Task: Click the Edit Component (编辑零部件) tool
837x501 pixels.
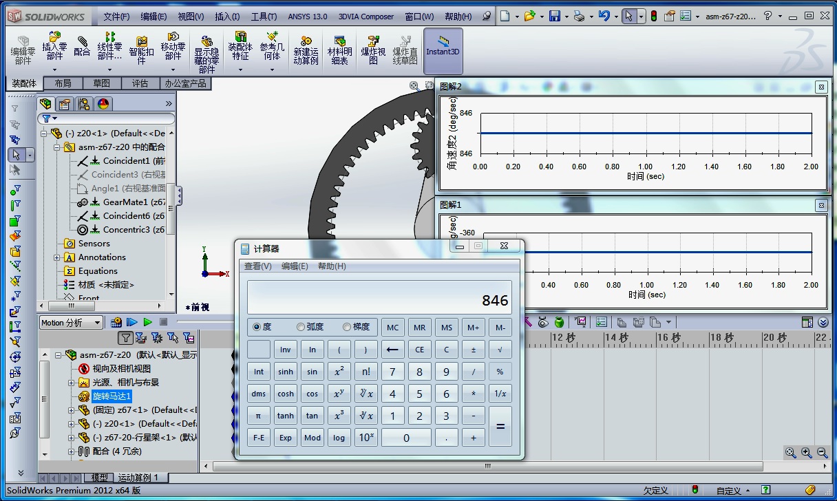Action: 23,50
